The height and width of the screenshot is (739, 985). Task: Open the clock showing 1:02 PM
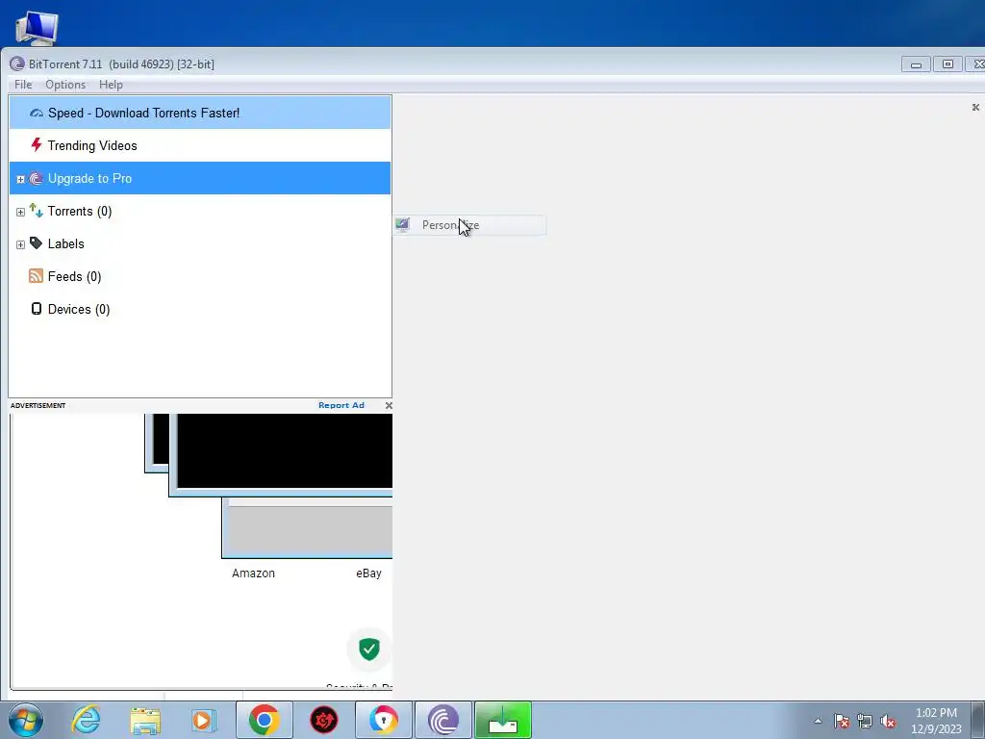[x=936, y=721]
